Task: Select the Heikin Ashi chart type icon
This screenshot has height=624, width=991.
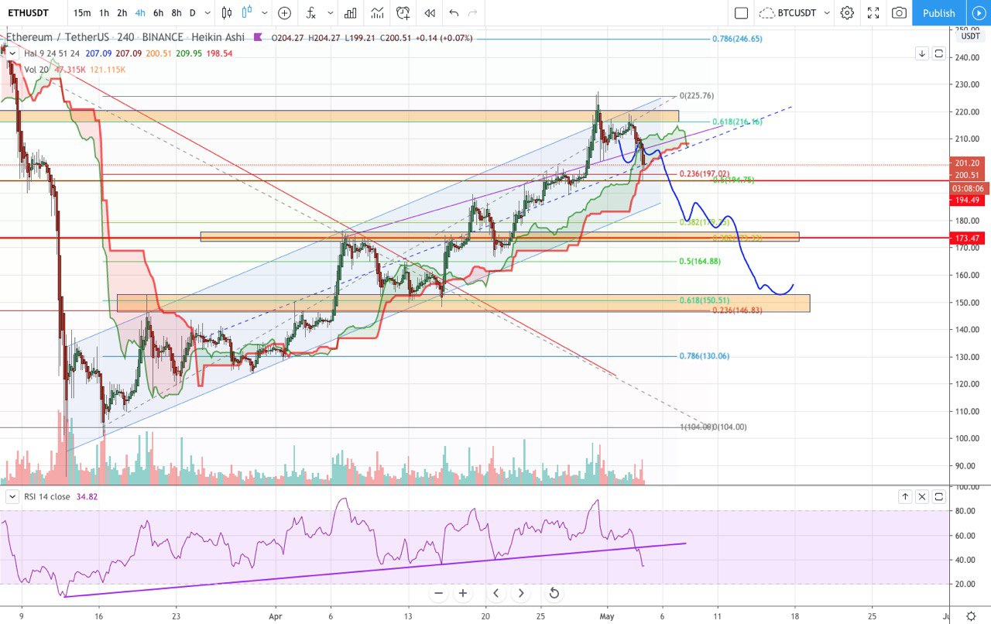Action: point(246,12)
